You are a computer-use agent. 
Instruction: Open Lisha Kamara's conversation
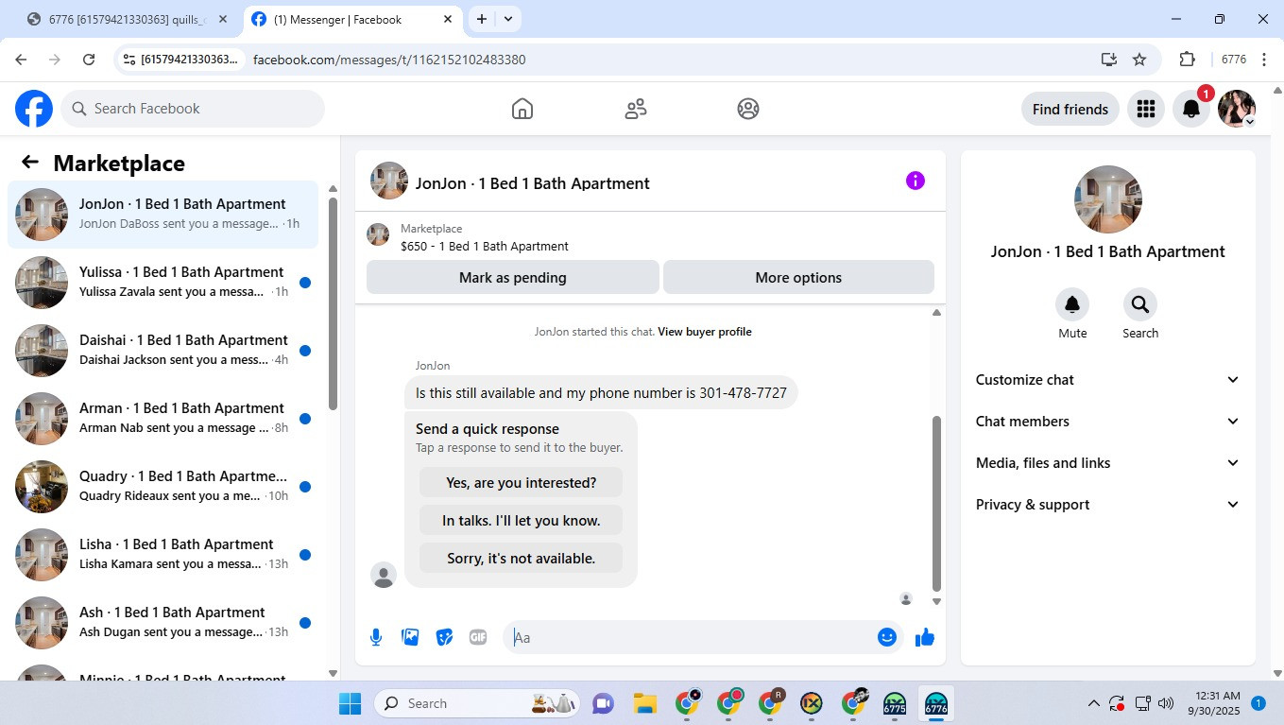pos(163,555)
